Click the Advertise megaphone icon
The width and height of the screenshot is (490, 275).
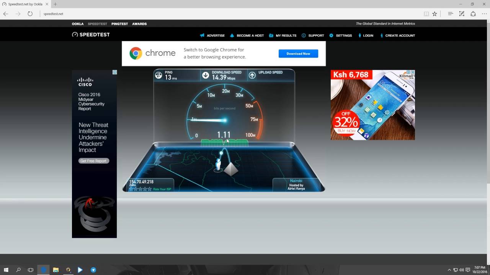click(202, 36)
